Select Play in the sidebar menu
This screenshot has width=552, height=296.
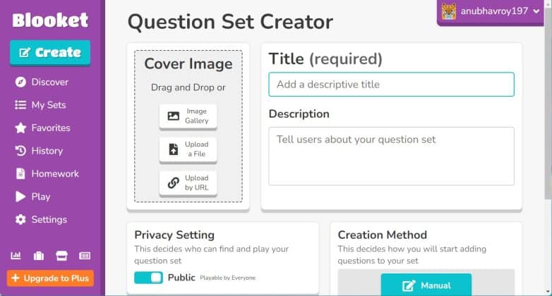41,197
